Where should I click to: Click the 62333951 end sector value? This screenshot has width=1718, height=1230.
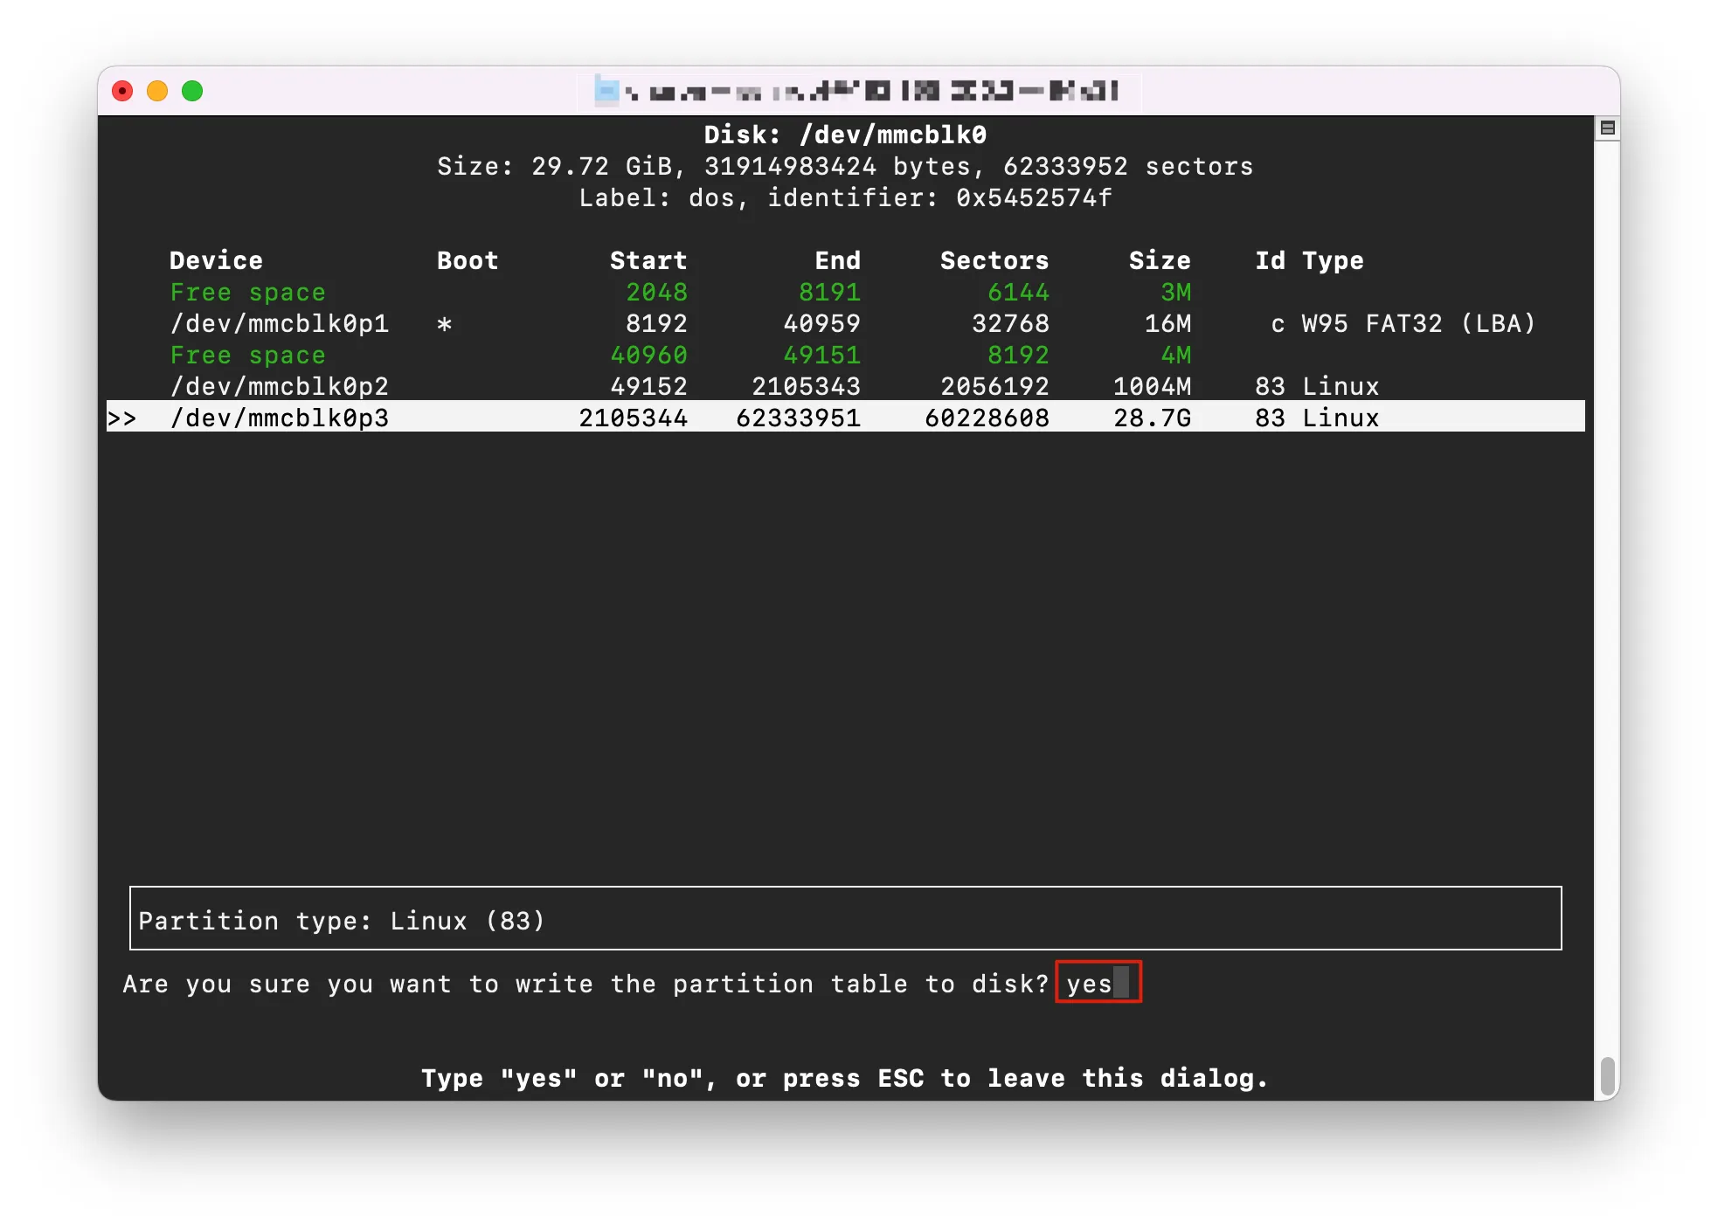798,418
